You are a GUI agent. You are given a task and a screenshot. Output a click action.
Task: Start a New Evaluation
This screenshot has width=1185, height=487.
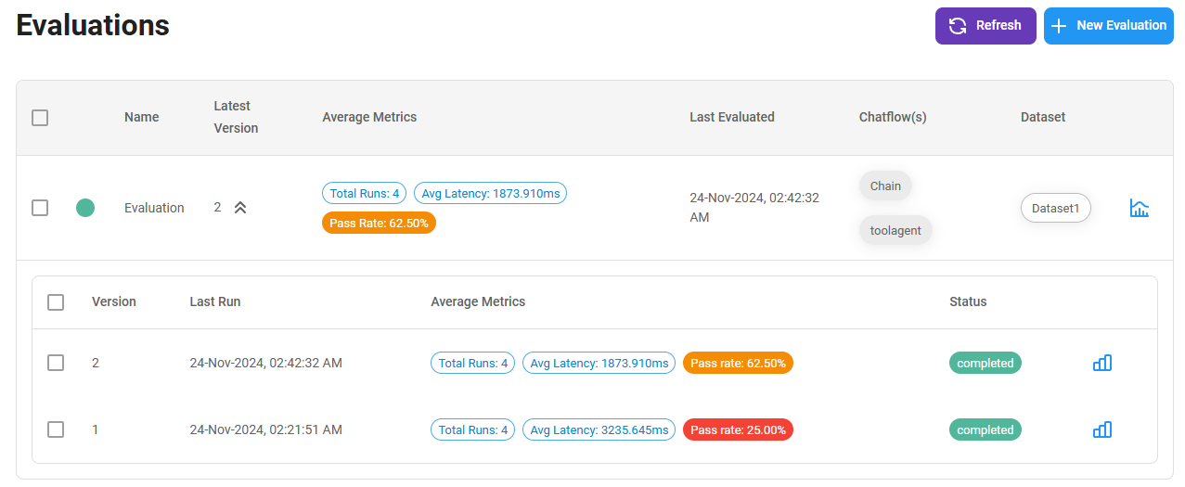(1108, 26)
